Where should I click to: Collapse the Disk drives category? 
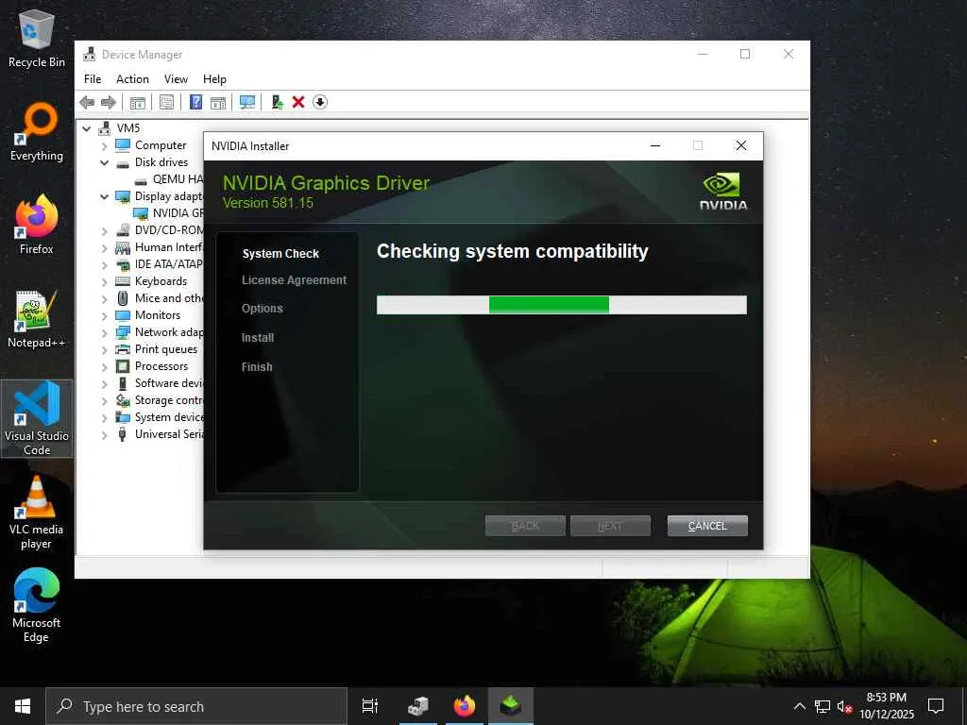pos(104,162)
